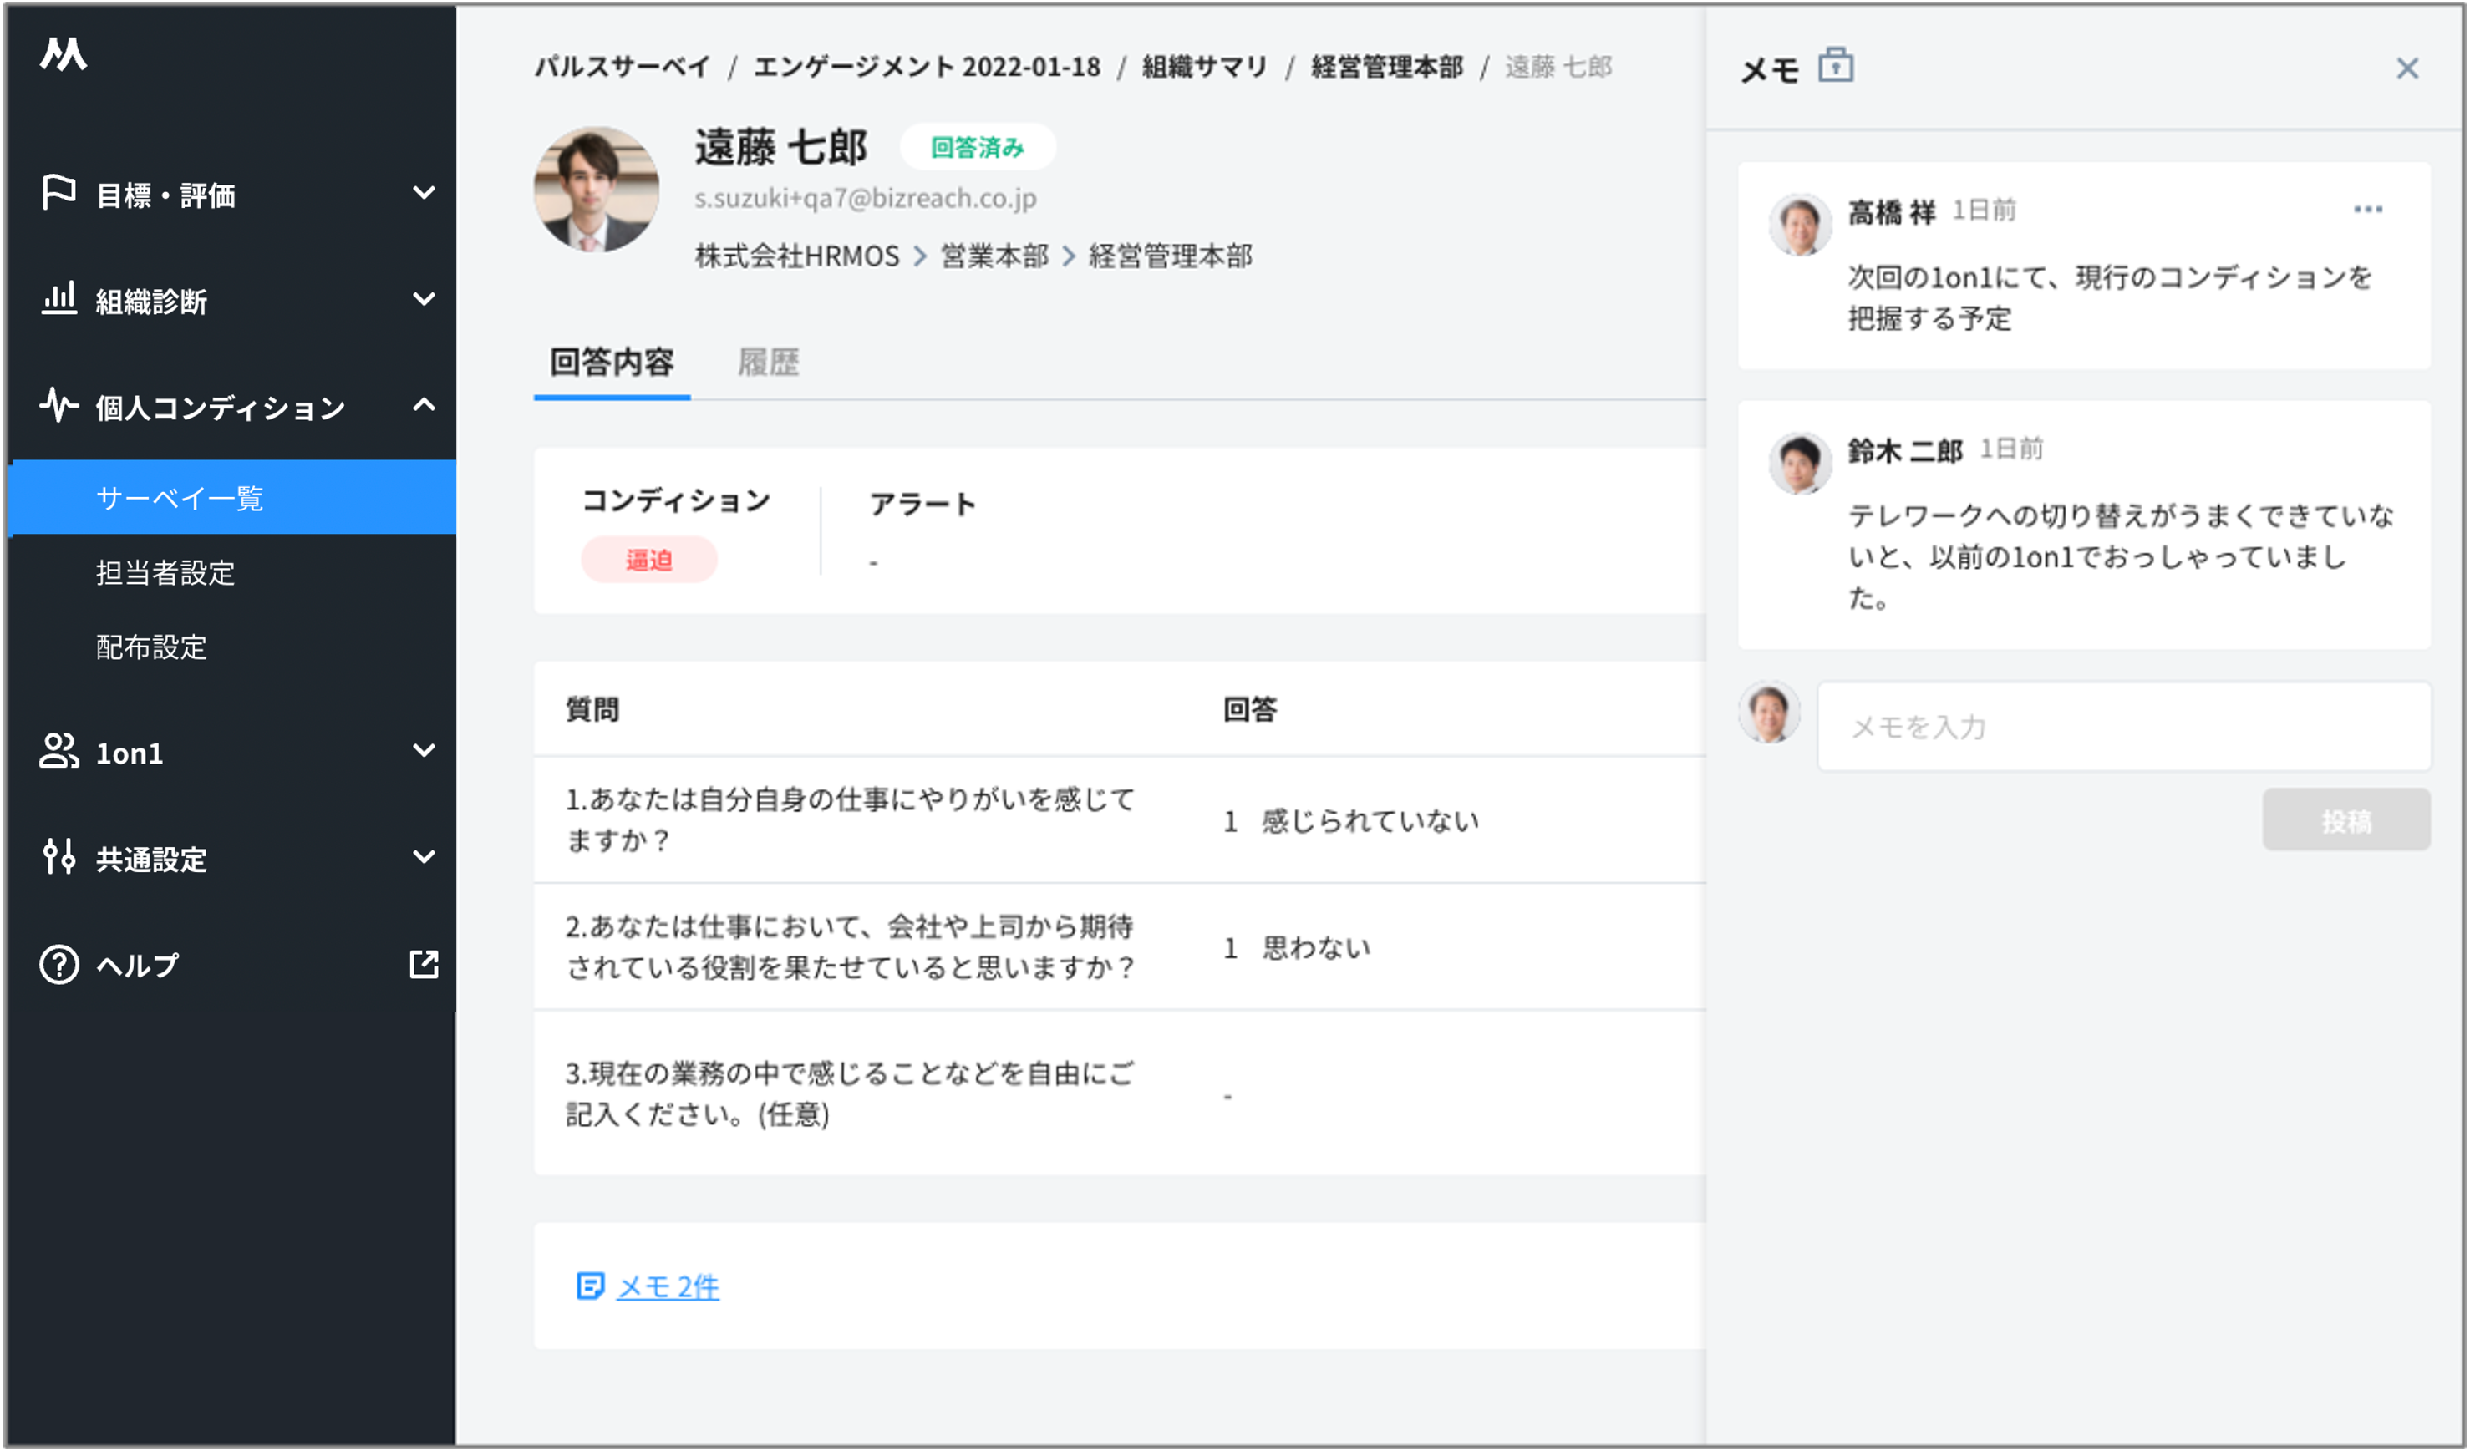Screen dimensions: 2470x1451
Task: Click the sliders icon for 共通設定
Action: click(58, 856)
